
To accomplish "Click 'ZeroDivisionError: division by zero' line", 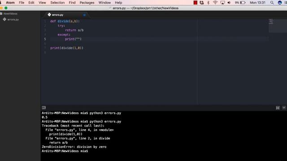I will tap(74, 147).
